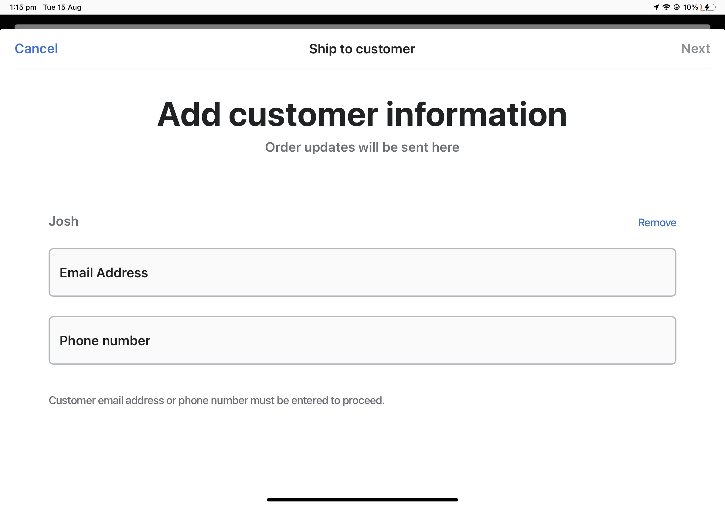
Task: Cancel the Ship to customer flow
Action: point(36,49)
